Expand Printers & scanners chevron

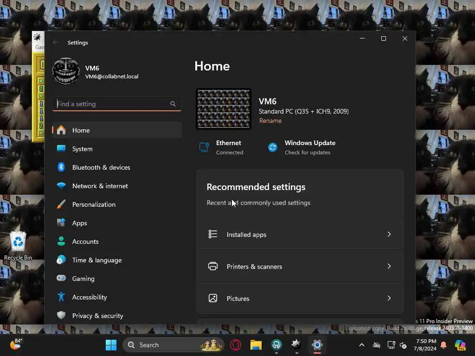pos(389,266)
